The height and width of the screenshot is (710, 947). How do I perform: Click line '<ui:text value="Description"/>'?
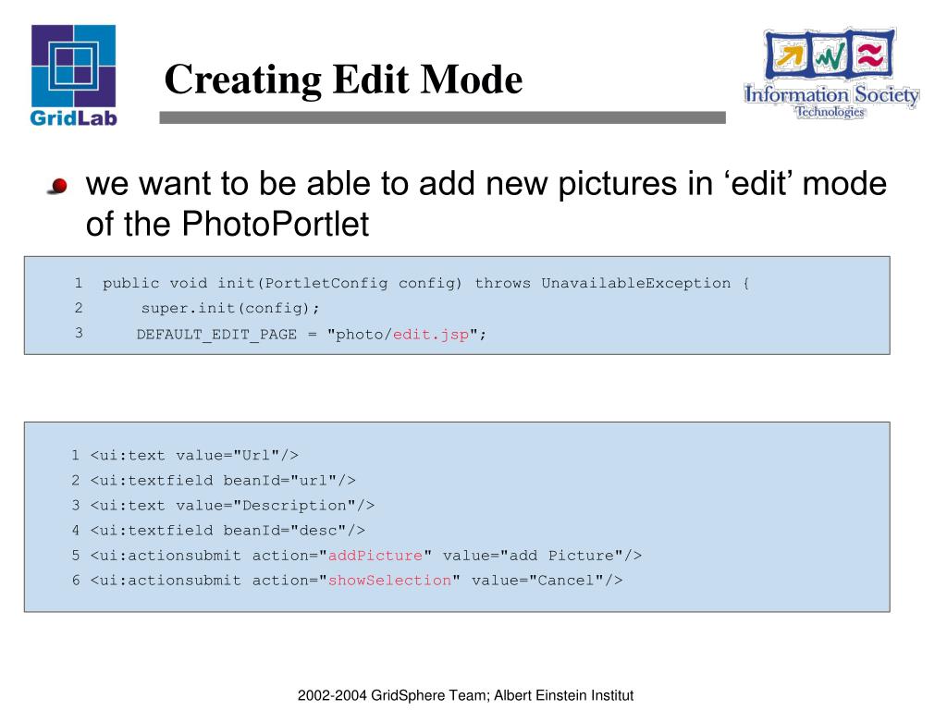click(x=232, y=506)
